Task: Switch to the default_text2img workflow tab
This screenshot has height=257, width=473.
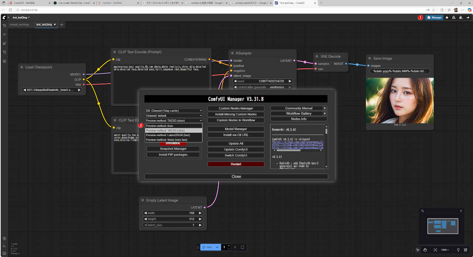Action: tap(19, 24)
